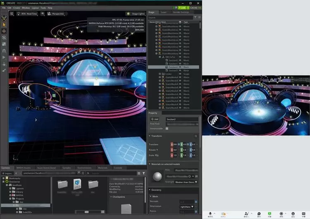Select the arrow Select tool in left toolbar
The image size is (310, 219).
(x=4, y=24)
